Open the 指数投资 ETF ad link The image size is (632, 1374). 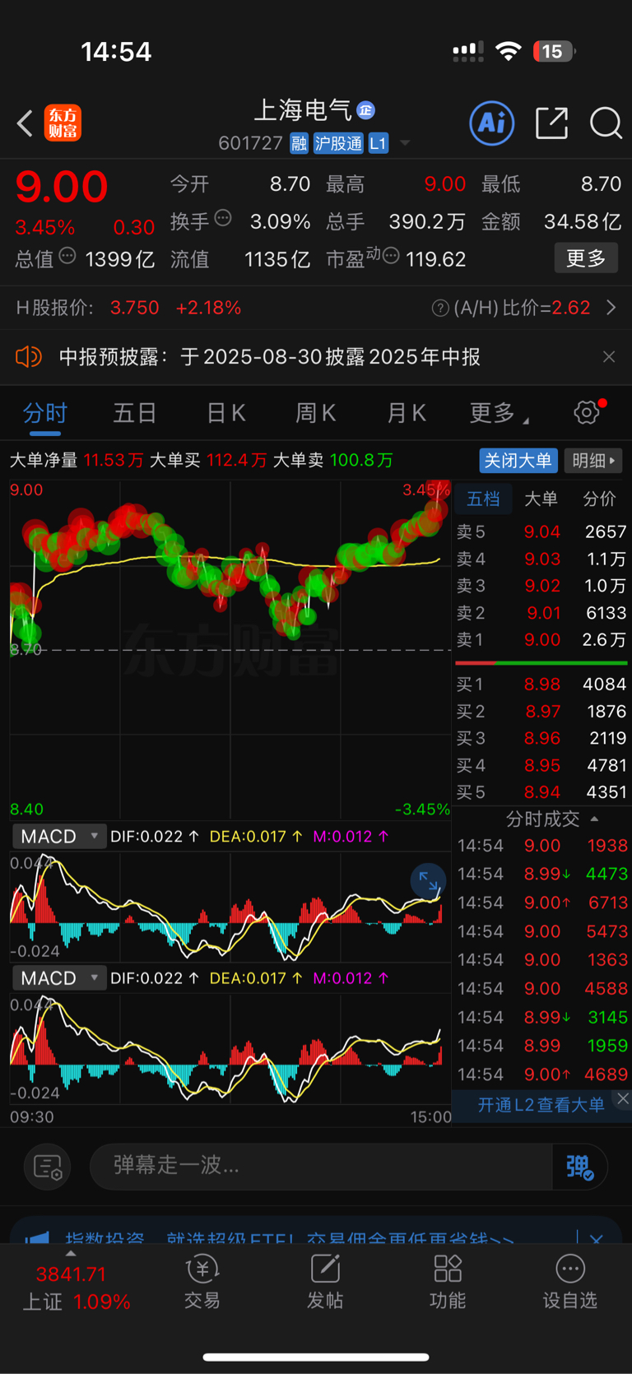(x=290, y=1238)
